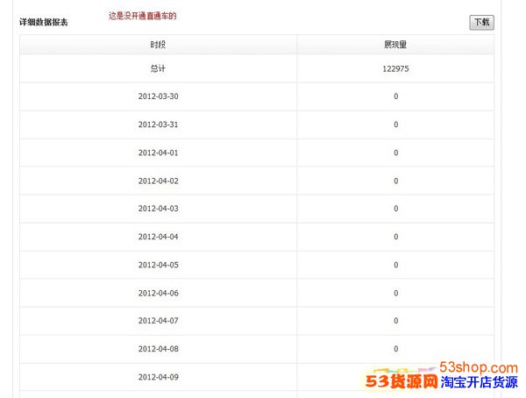This screenshot has height=398, width=526.
Task: Select the 时段 column header
Action: click(x=158, y=45)
